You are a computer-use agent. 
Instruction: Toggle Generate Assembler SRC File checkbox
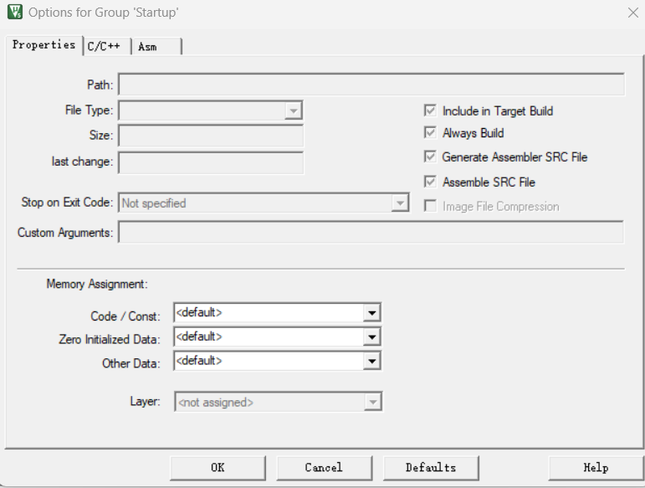(430, 157)
